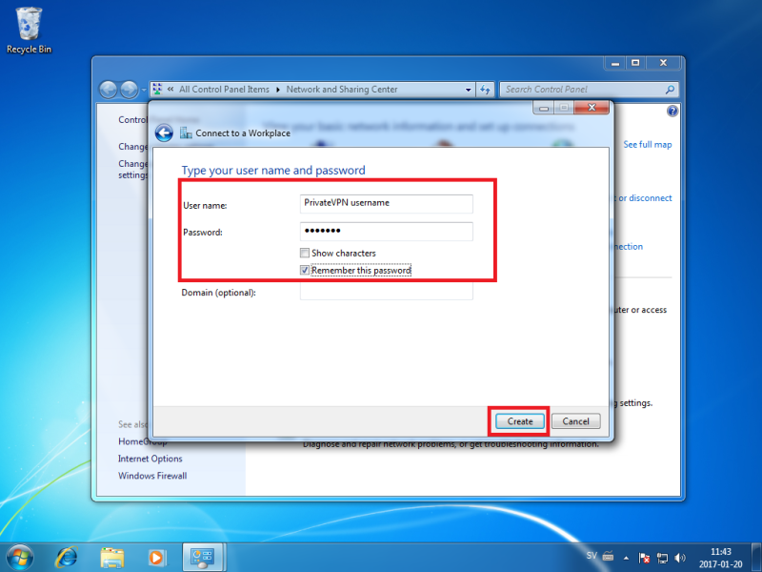The height and width of the screenshot is (572, 762).
Task: Click the Password input field
Action: tap(387, 231)
